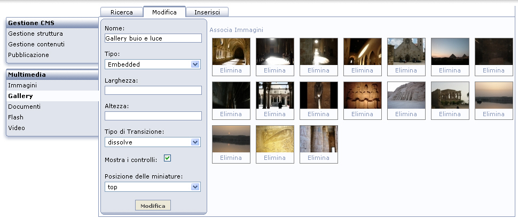Image resolution: width=518 pixels, height=219 pixels.
Task: Select the golden carved relief thumbnail
Action: [x=275, y=139]
